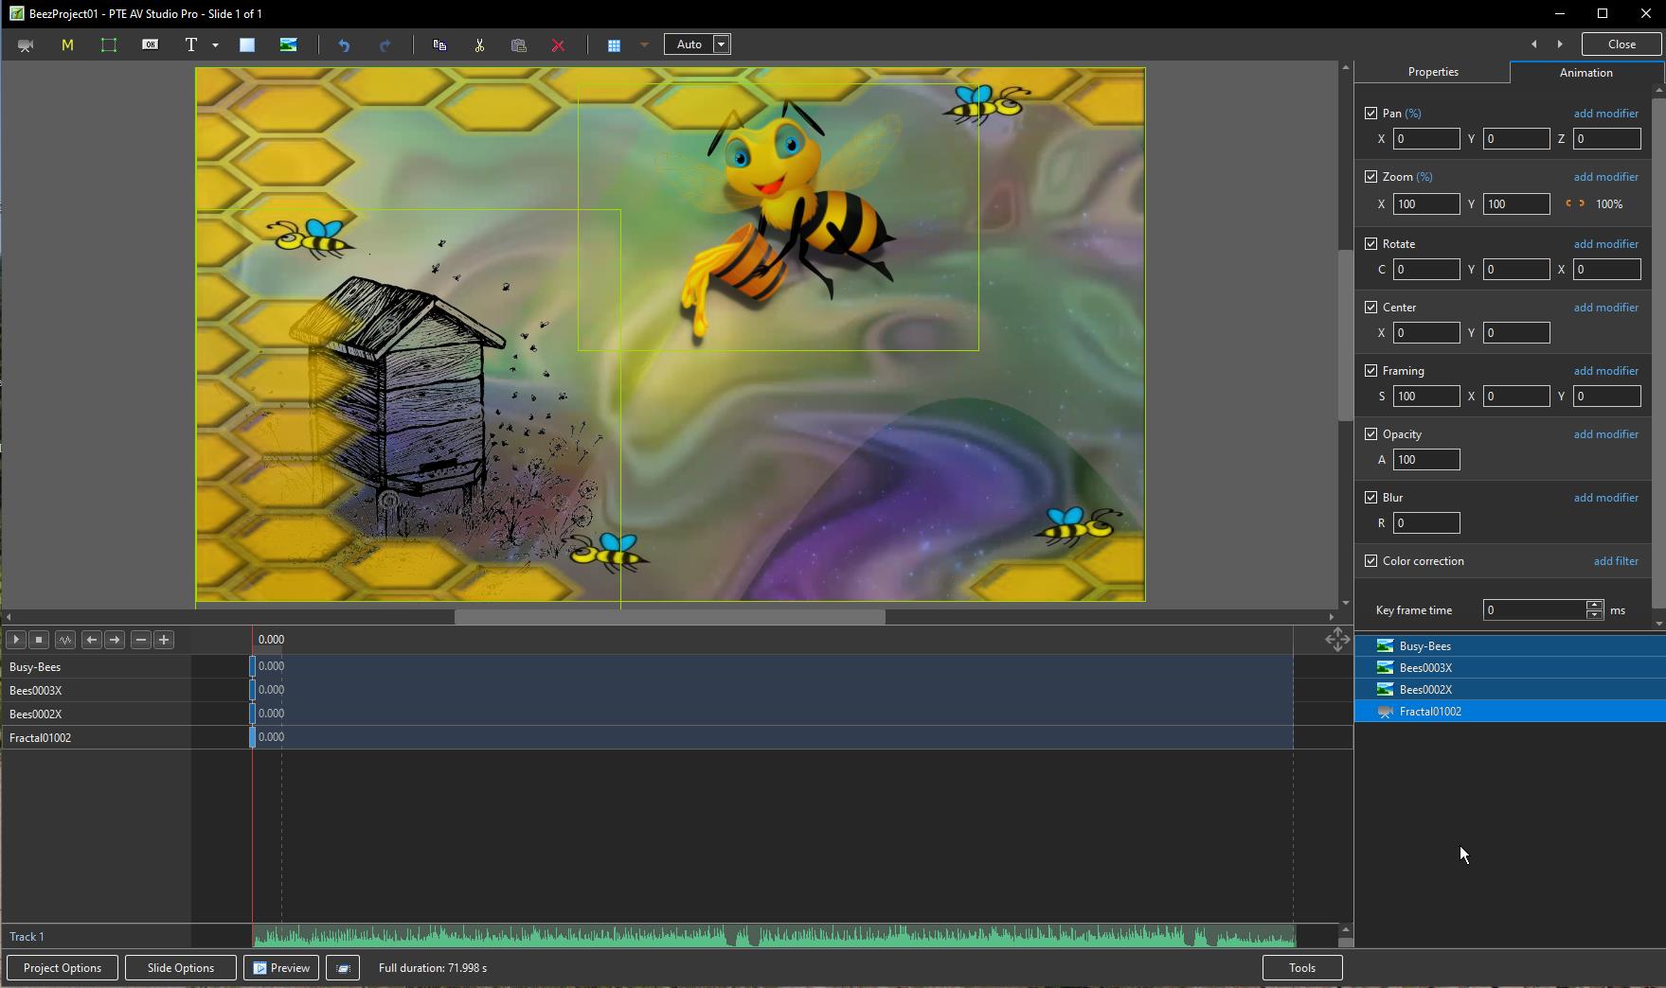Screen dimensions: 1666x988
Task: Click the yellow M mask icon
Action: click(67, 44)
